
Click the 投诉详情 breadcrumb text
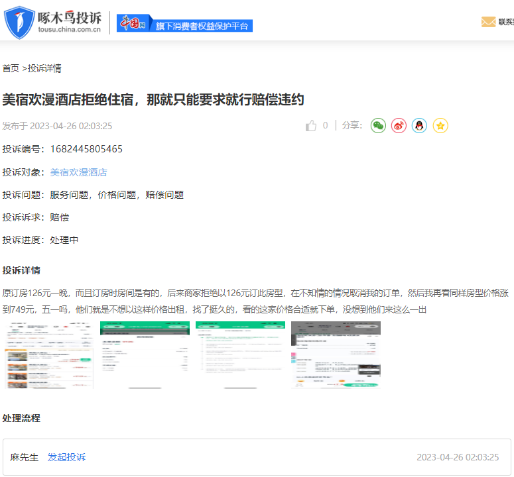click(44, 68)
